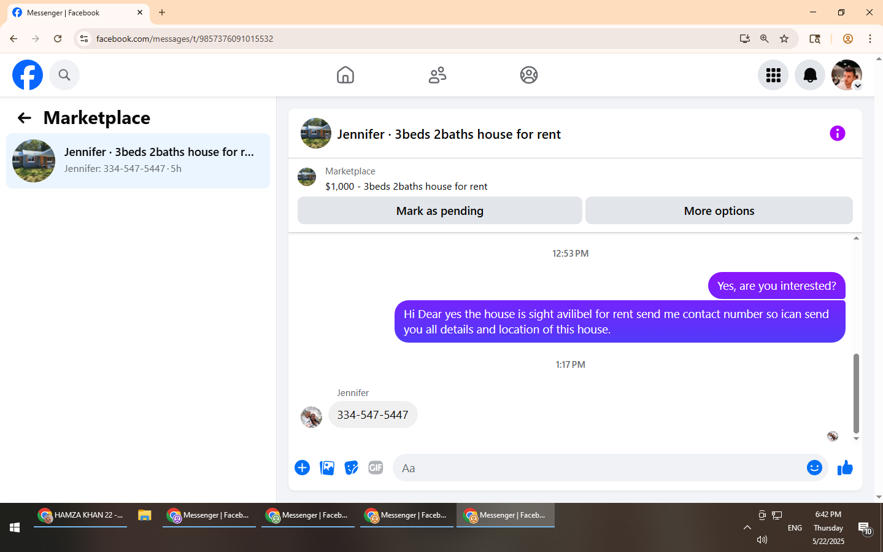Screen dimensions: 883x552
Task: Open zoom control in address bar
Action: click(765, 39)
